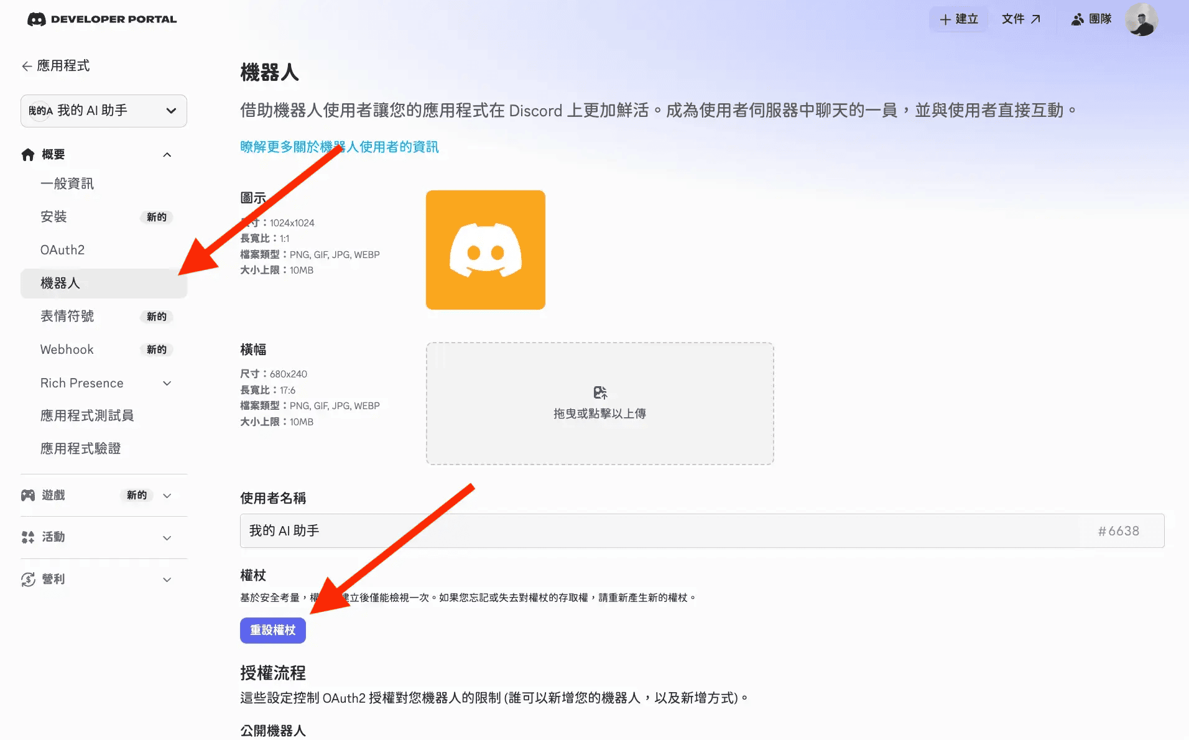Click the 建立 button in header
Screen dimensions: 1189x740
click(958, 19)
